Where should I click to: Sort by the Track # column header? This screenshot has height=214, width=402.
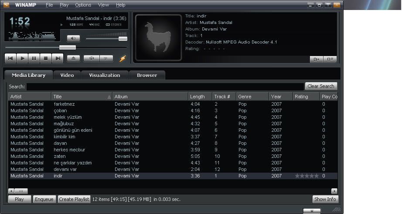(x=224, y=97)
